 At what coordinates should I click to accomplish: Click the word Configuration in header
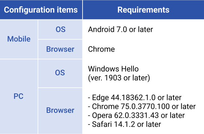tap(29, 10)
